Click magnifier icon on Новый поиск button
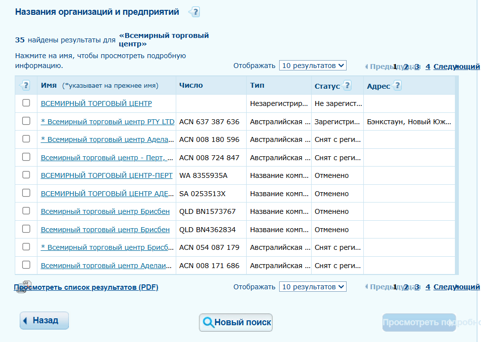481x342 pixels. 208,323
